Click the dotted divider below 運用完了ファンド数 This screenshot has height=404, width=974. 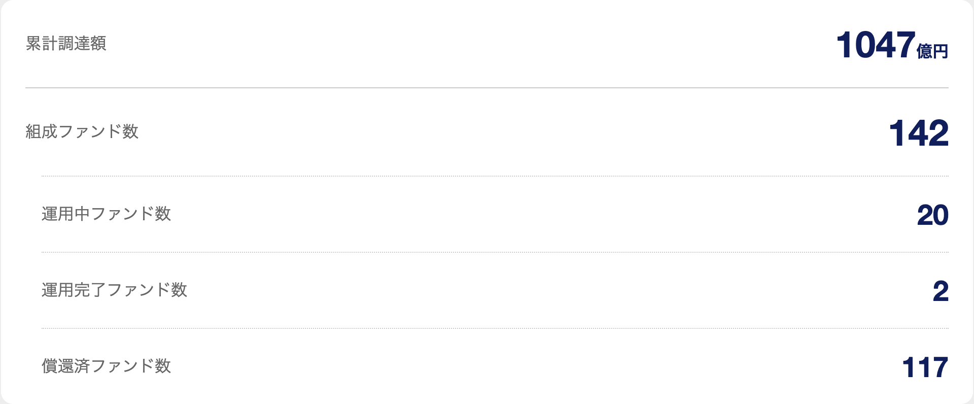click(x=495, y=328)
